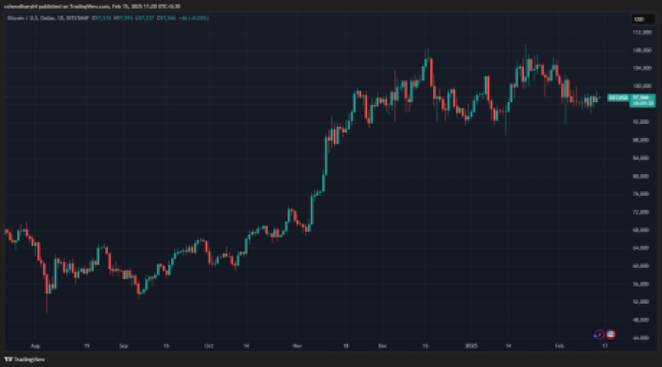
Task: Click the OHLC values in chart legend
Action: (x=150, y=18)
